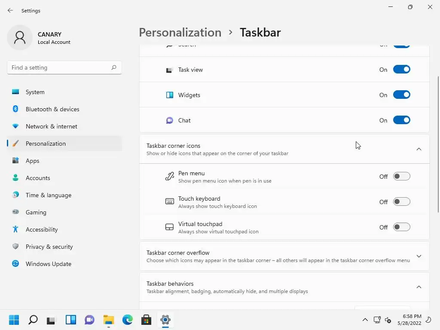The image size is (440, 330).
Task: Disable the Chat toggle
Action: (x=402, y=120)
